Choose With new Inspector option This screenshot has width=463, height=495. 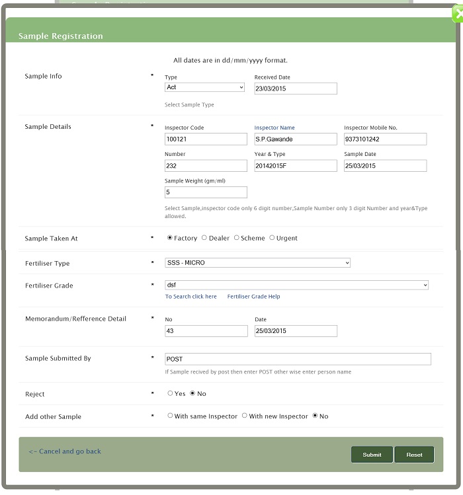(244, 416)
